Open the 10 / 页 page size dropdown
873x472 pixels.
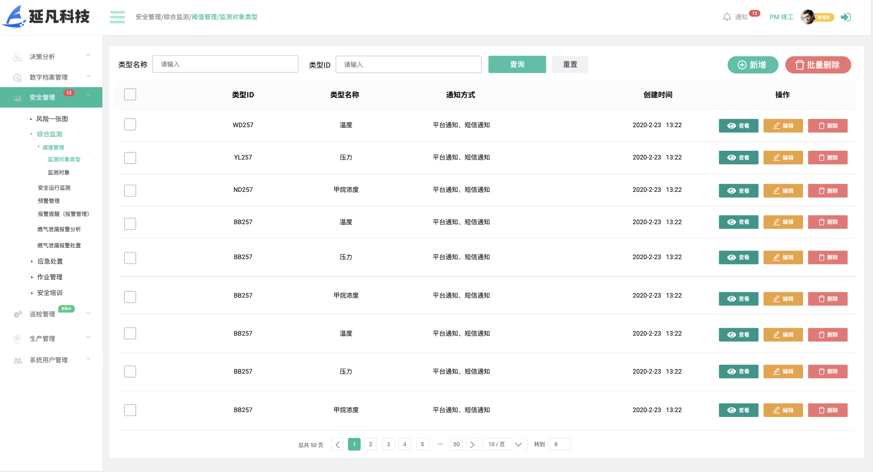505,444
